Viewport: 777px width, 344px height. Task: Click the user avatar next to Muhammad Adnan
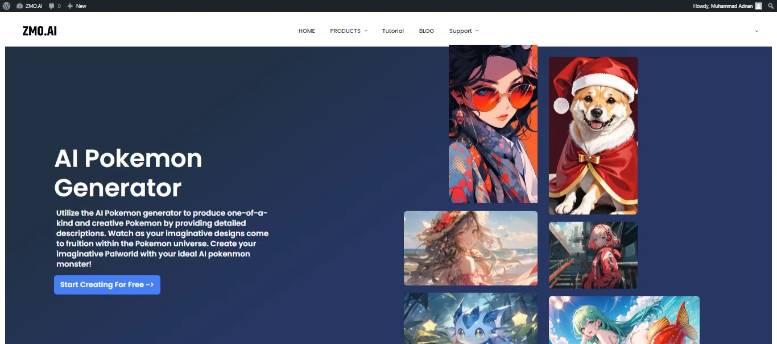coord(758,6)
